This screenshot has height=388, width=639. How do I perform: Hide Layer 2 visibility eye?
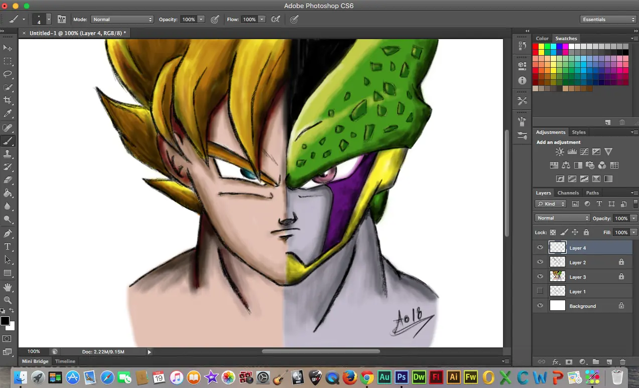[x=540, y=262]
